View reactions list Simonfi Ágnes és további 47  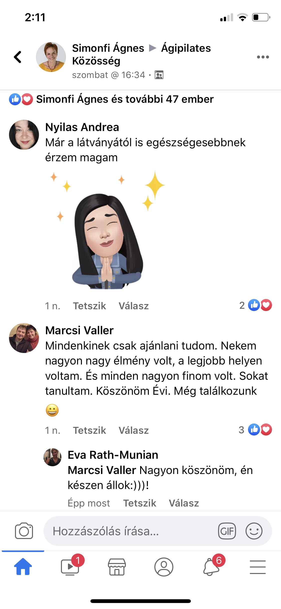pyautogui.click(x=111, y=99)
